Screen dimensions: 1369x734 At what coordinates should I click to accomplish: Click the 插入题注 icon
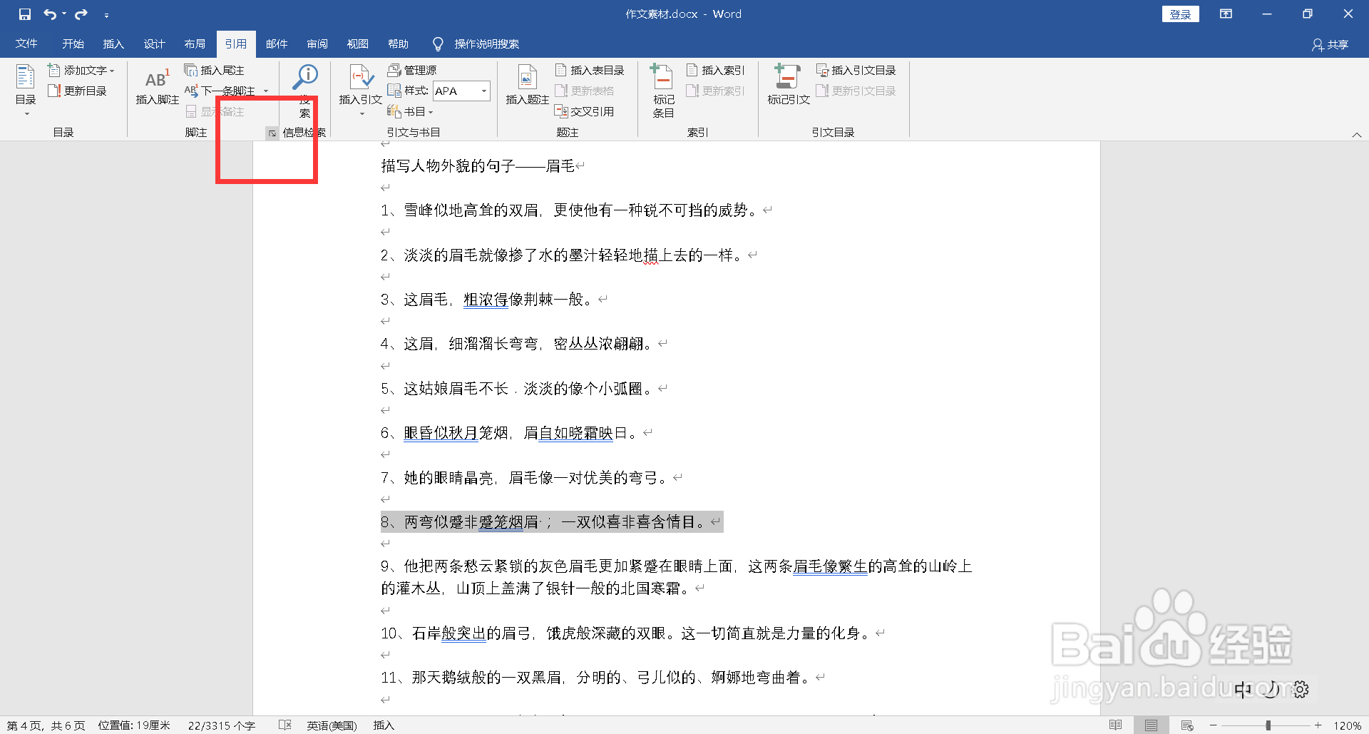pyautogui.click(x=528, y=86)
